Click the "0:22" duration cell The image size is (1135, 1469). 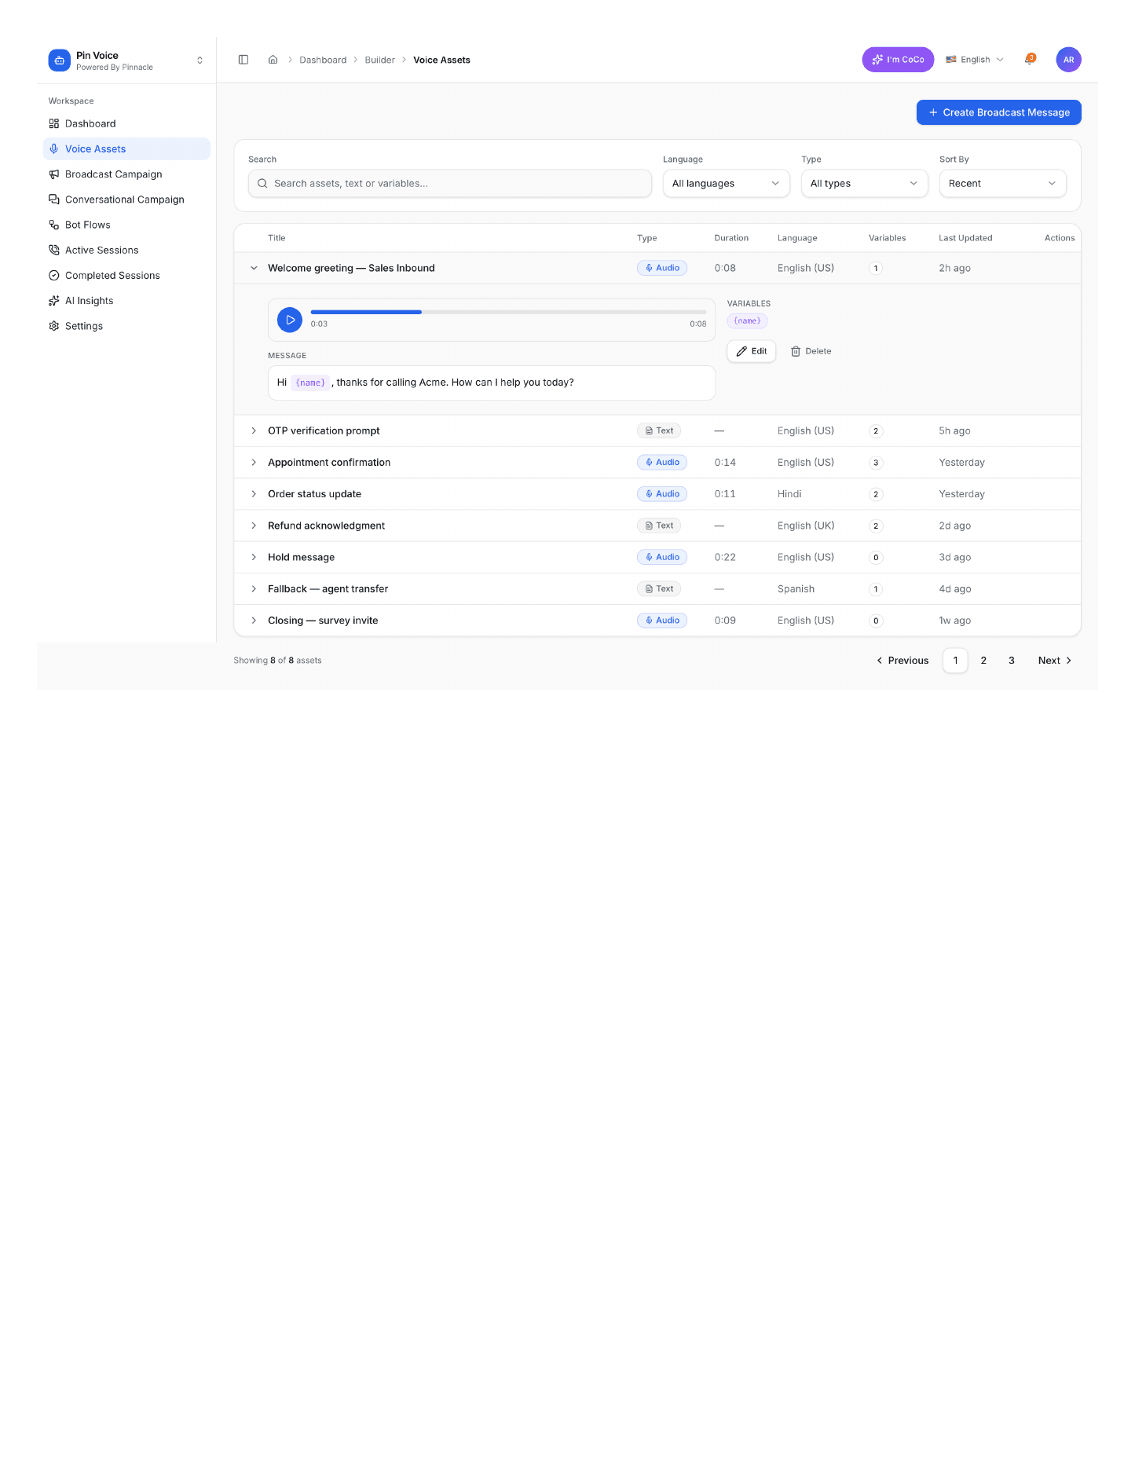pyautogui.click(x=725, y=557)
